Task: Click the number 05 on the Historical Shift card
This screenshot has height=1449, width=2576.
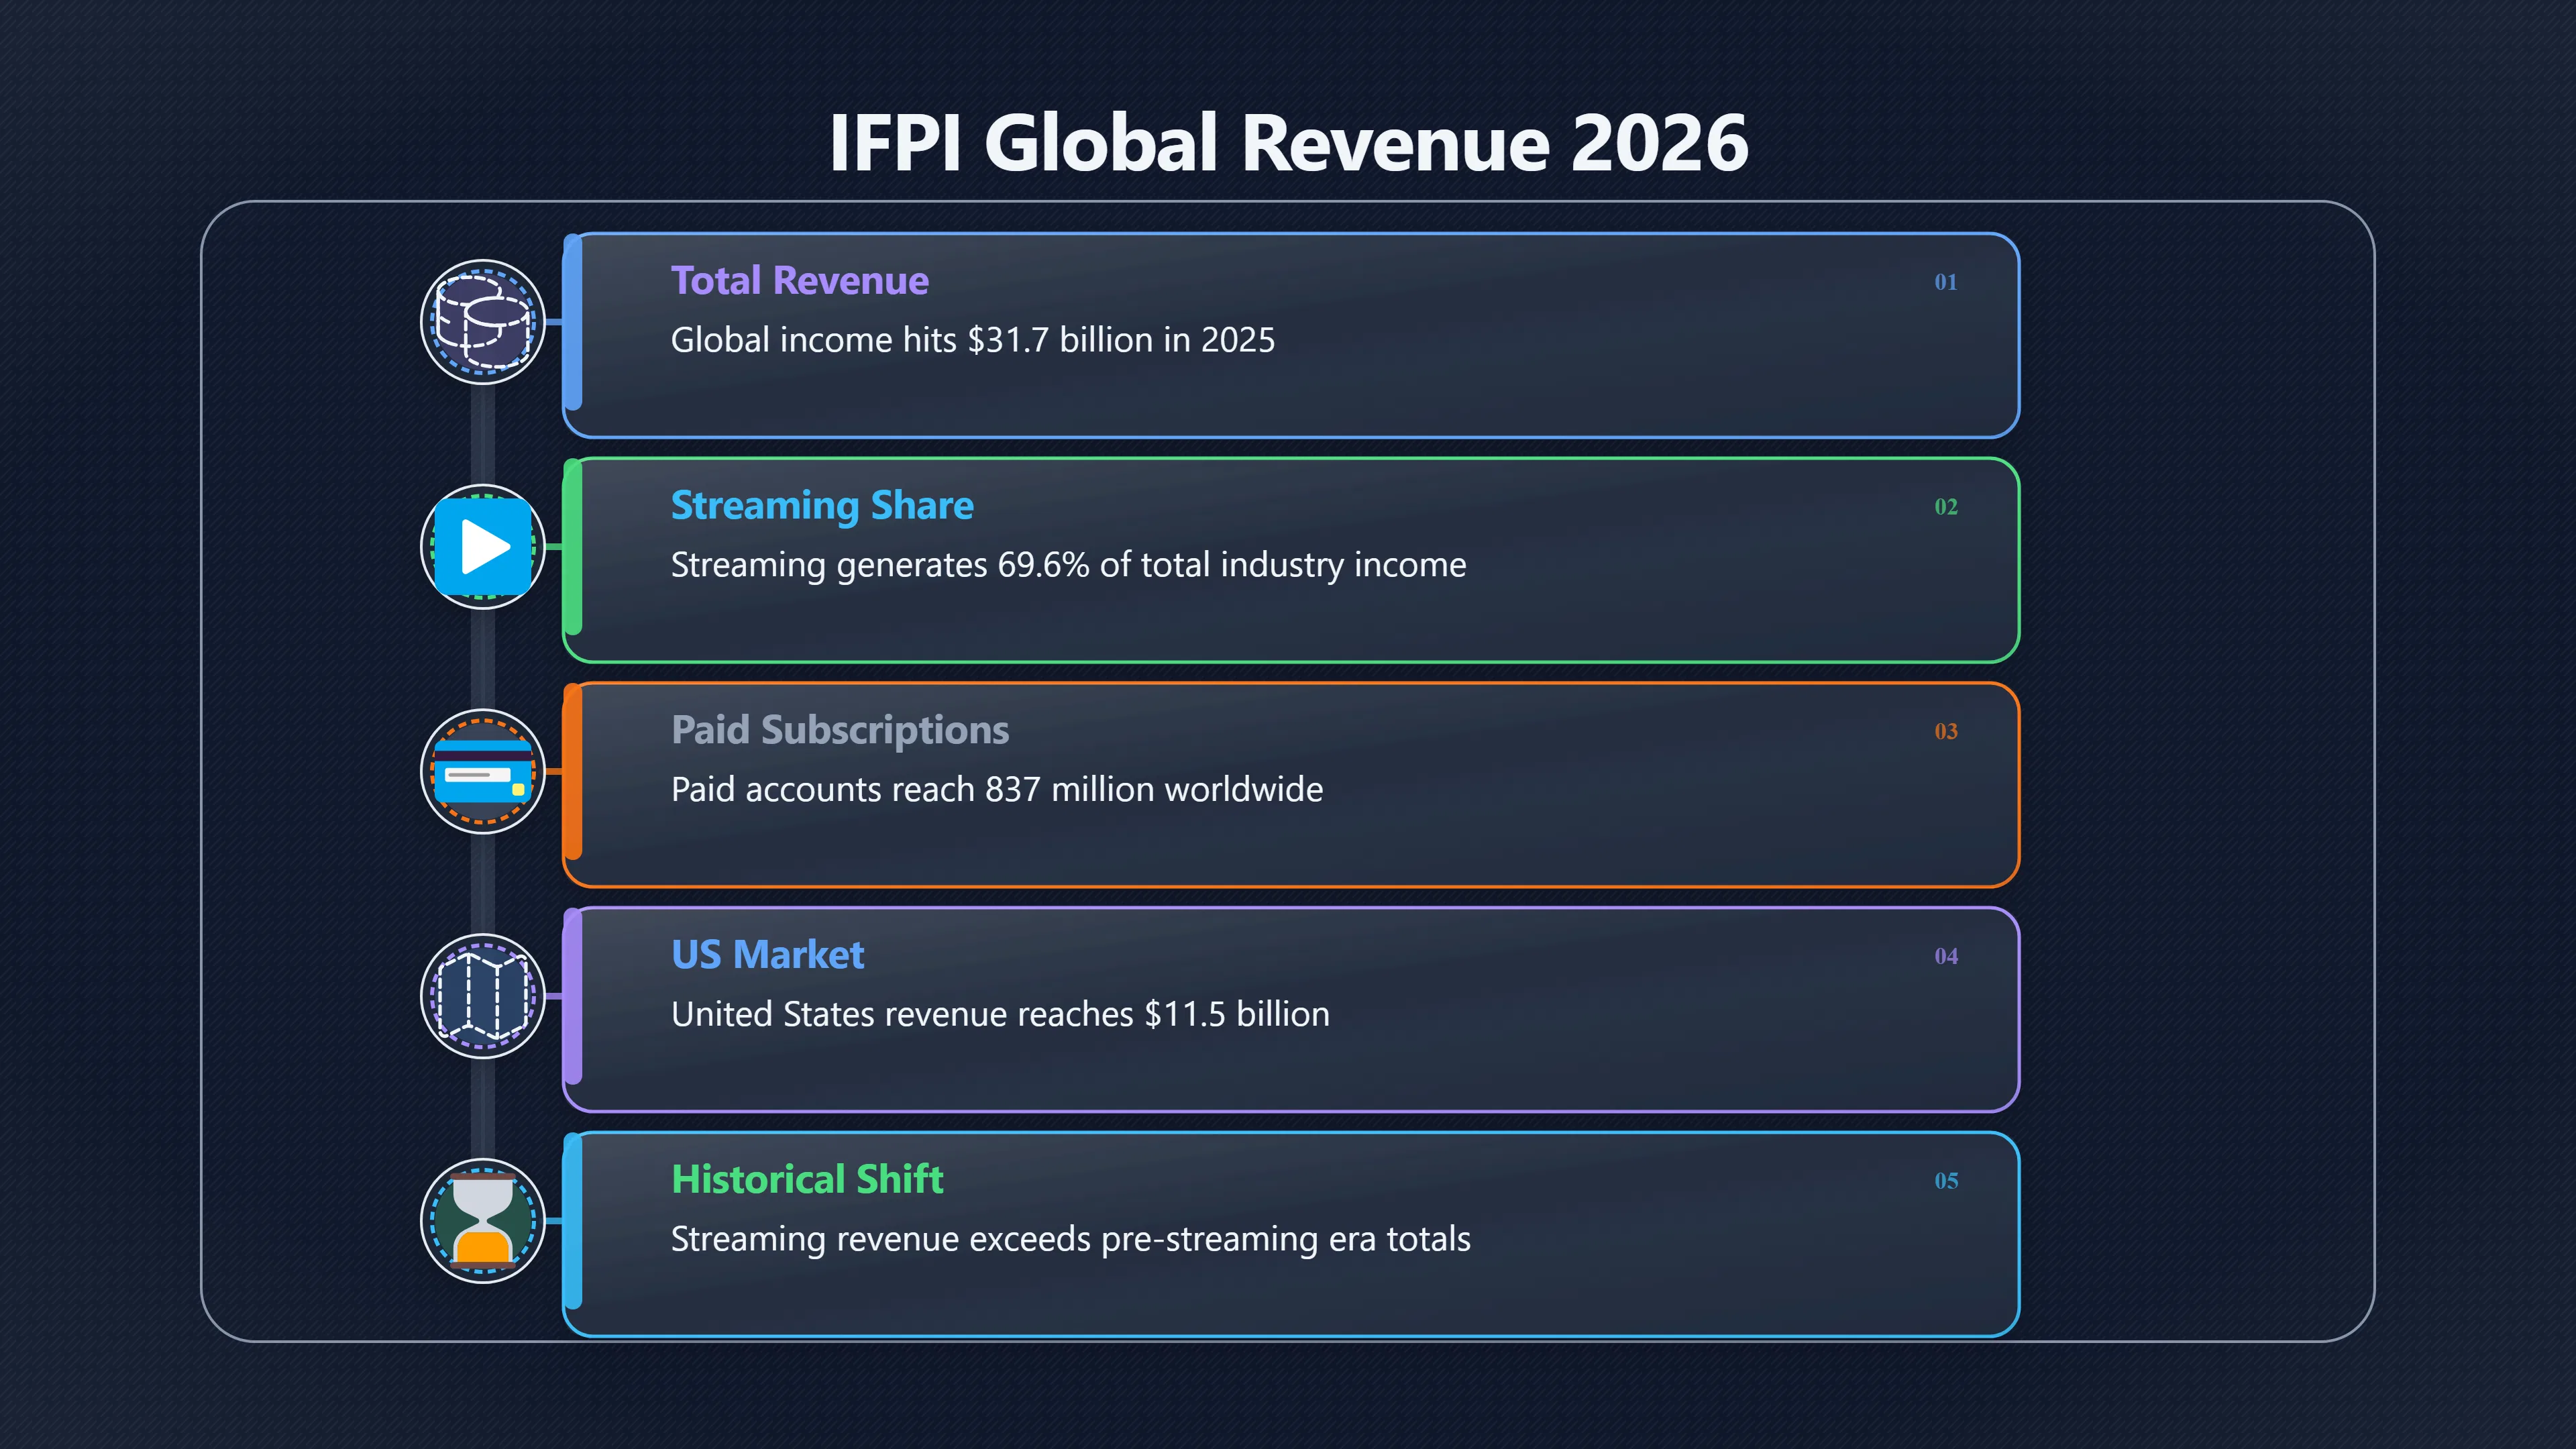Action: pos(1946,1181)
